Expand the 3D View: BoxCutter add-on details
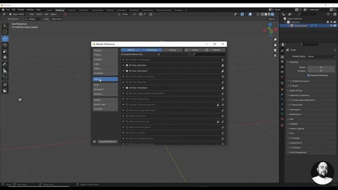This screenshot has height=190, width=338. [x=123, y=65]
